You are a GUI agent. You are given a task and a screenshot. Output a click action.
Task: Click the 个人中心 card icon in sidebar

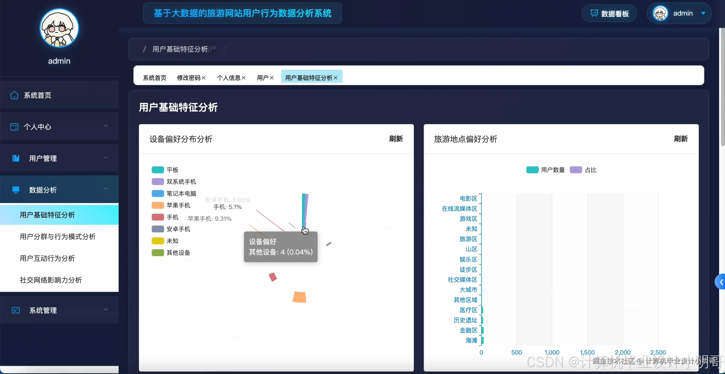coord(14,127)
